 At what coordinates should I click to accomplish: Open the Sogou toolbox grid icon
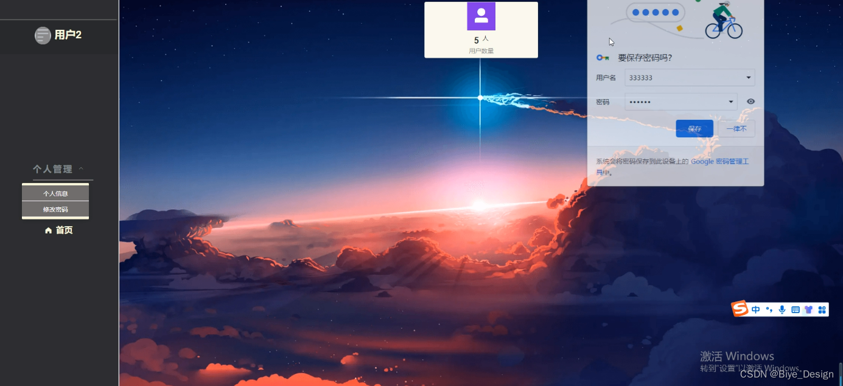(x=822, y=310)
